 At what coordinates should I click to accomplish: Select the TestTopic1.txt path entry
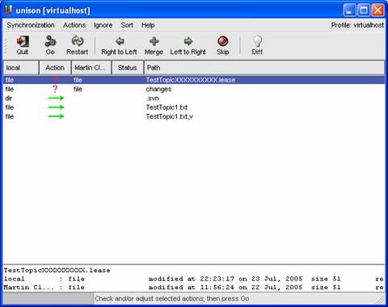pos(167,107)
